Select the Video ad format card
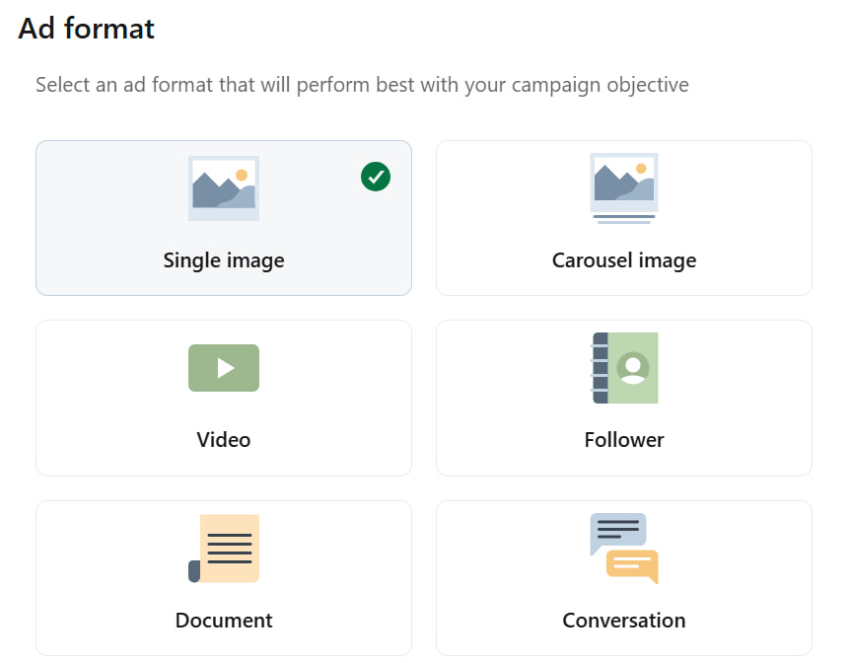 coord(224,398)
